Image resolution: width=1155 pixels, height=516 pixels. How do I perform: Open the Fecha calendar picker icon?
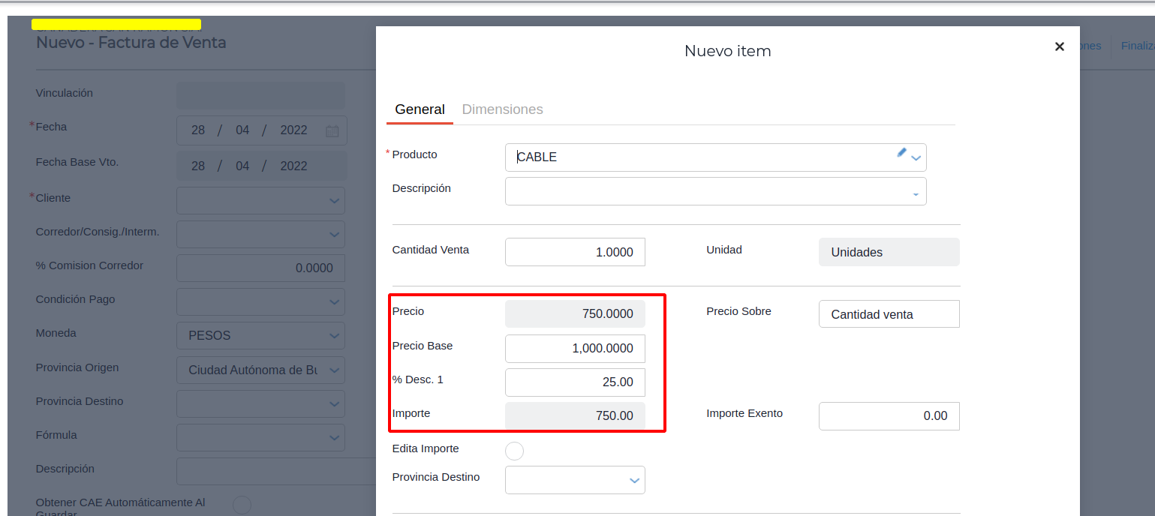(332, 130)
